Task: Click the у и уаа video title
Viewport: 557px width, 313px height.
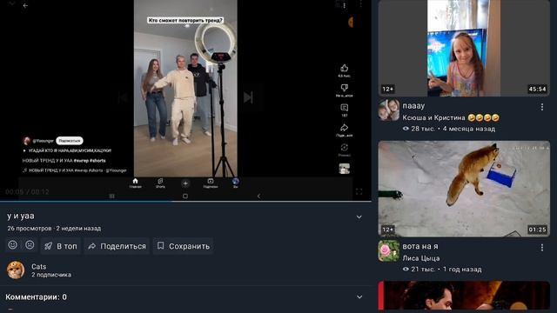Action: click(x=21, y=216)
